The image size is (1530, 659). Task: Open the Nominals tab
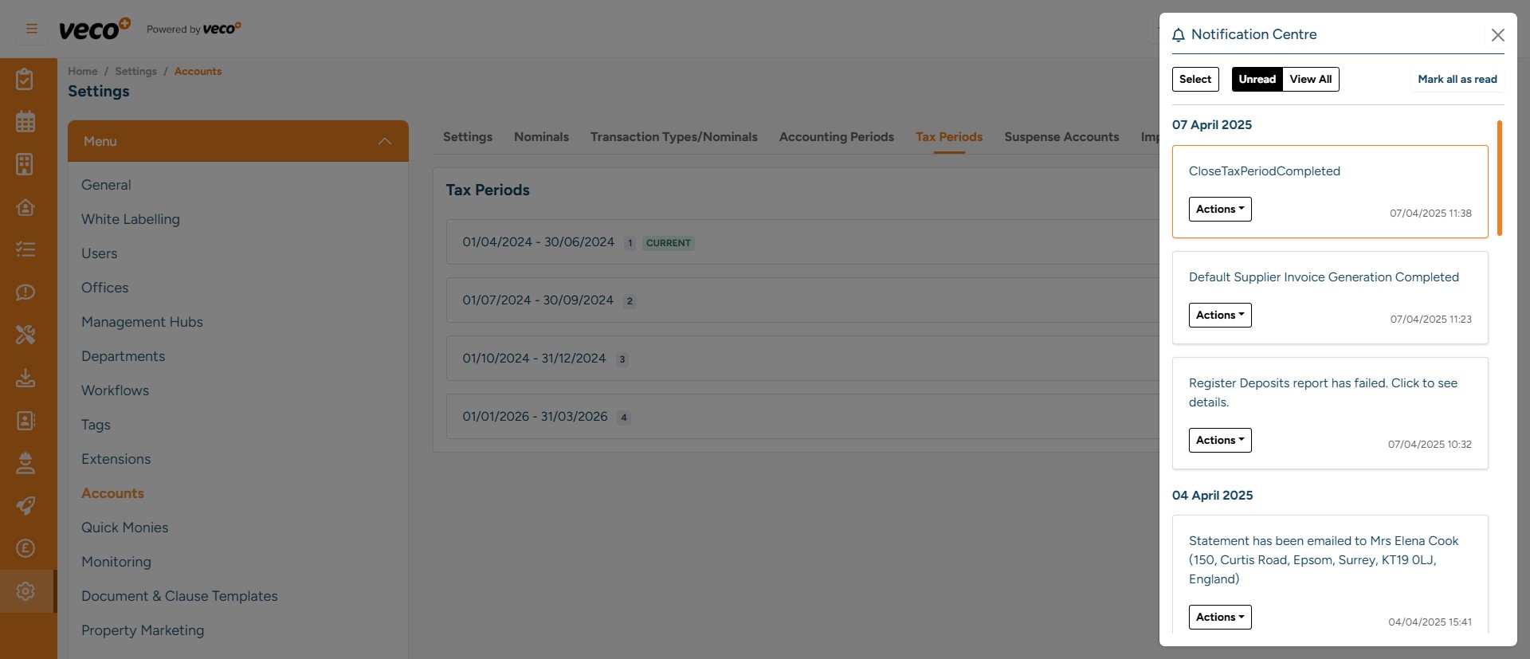click(x=541, y=137)
